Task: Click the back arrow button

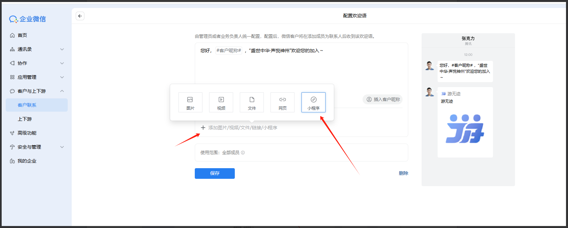Action: point(80,16)
